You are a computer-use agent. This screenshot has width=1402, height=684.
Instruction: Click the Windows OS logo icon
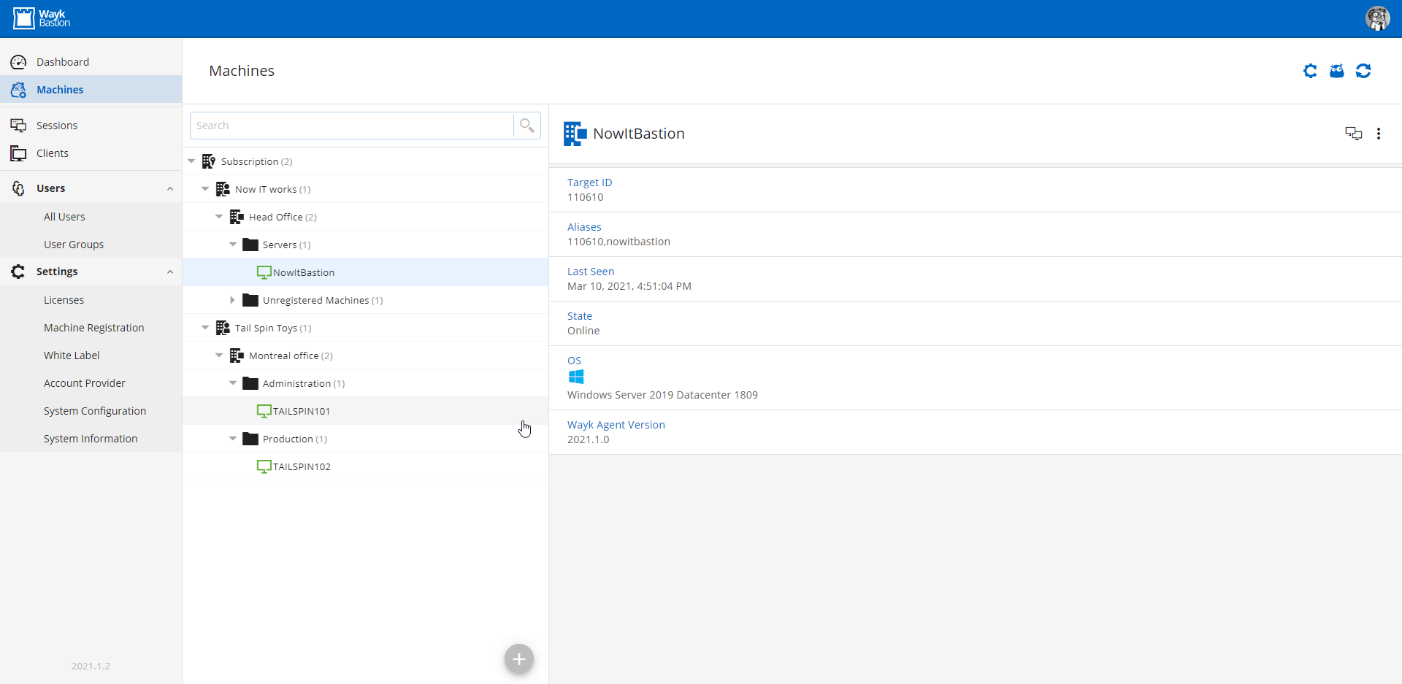[576, 377]
